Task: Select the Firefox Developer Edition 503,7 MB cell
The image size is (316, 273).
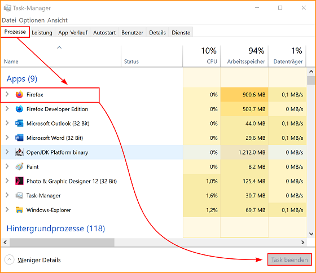Action: click(x=244, y=109)
